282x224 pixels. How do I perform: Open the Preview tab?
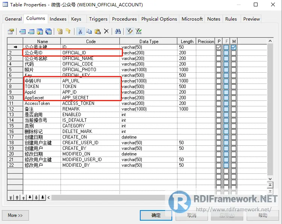tap(252, 19)
